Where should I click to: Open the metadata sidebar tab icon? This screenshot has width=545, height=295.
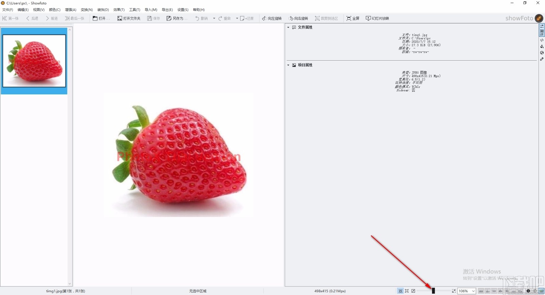coord(542,40)
